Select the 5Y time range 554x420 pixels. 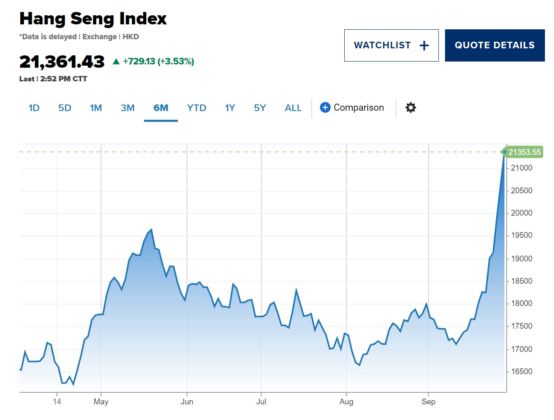(x=260, y=108)
